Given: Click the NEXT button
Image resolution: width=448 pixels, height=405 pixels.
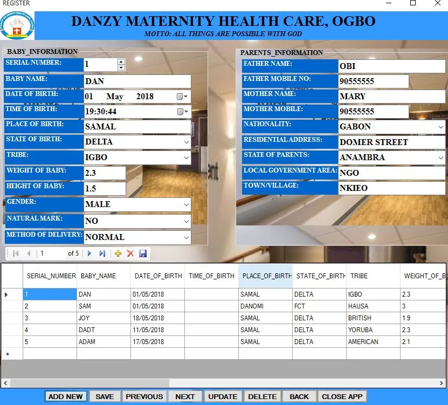Looking at the screenshot, I should pyautogui.click(x=185, y=396).
